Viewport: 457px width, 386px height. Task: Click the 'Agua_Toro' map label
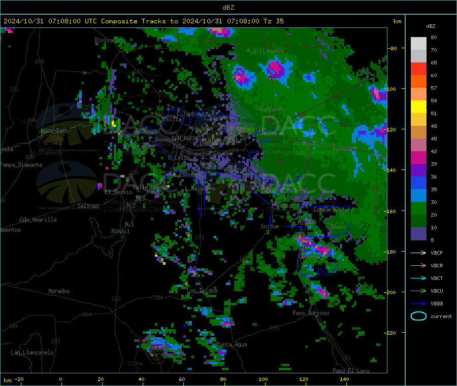point(54,131)
